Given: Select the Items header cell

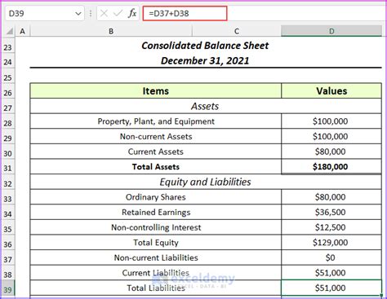Looking at the screenshot, I should click(x=156, y=91).
